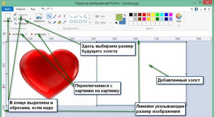Switch to the yandex.jpg document tab
The image size is (214, 117).
[x=40, y=34]
